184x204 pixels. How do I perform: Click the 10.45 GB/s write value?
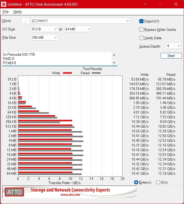point(140,140)
